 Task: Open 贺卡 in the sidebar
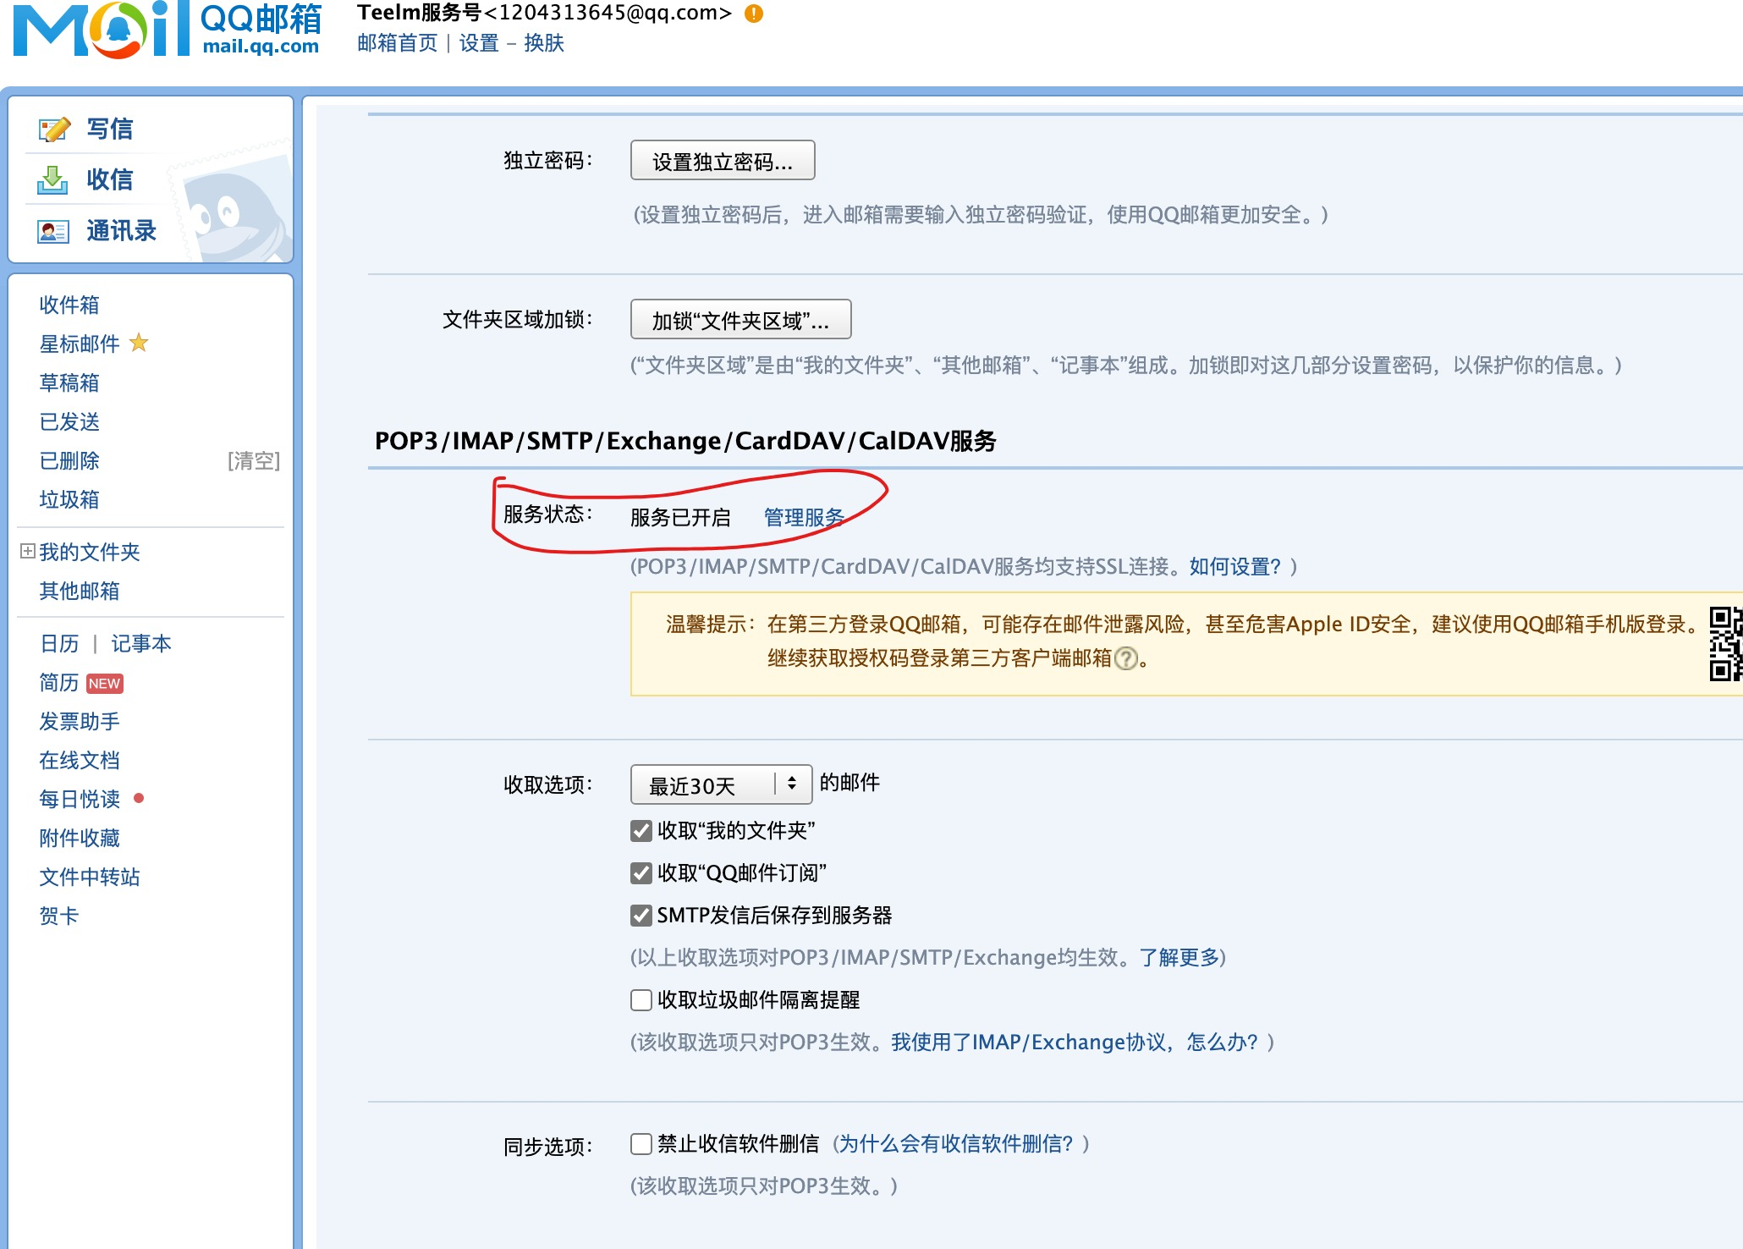pyautogui.click(x=59, y=916)
